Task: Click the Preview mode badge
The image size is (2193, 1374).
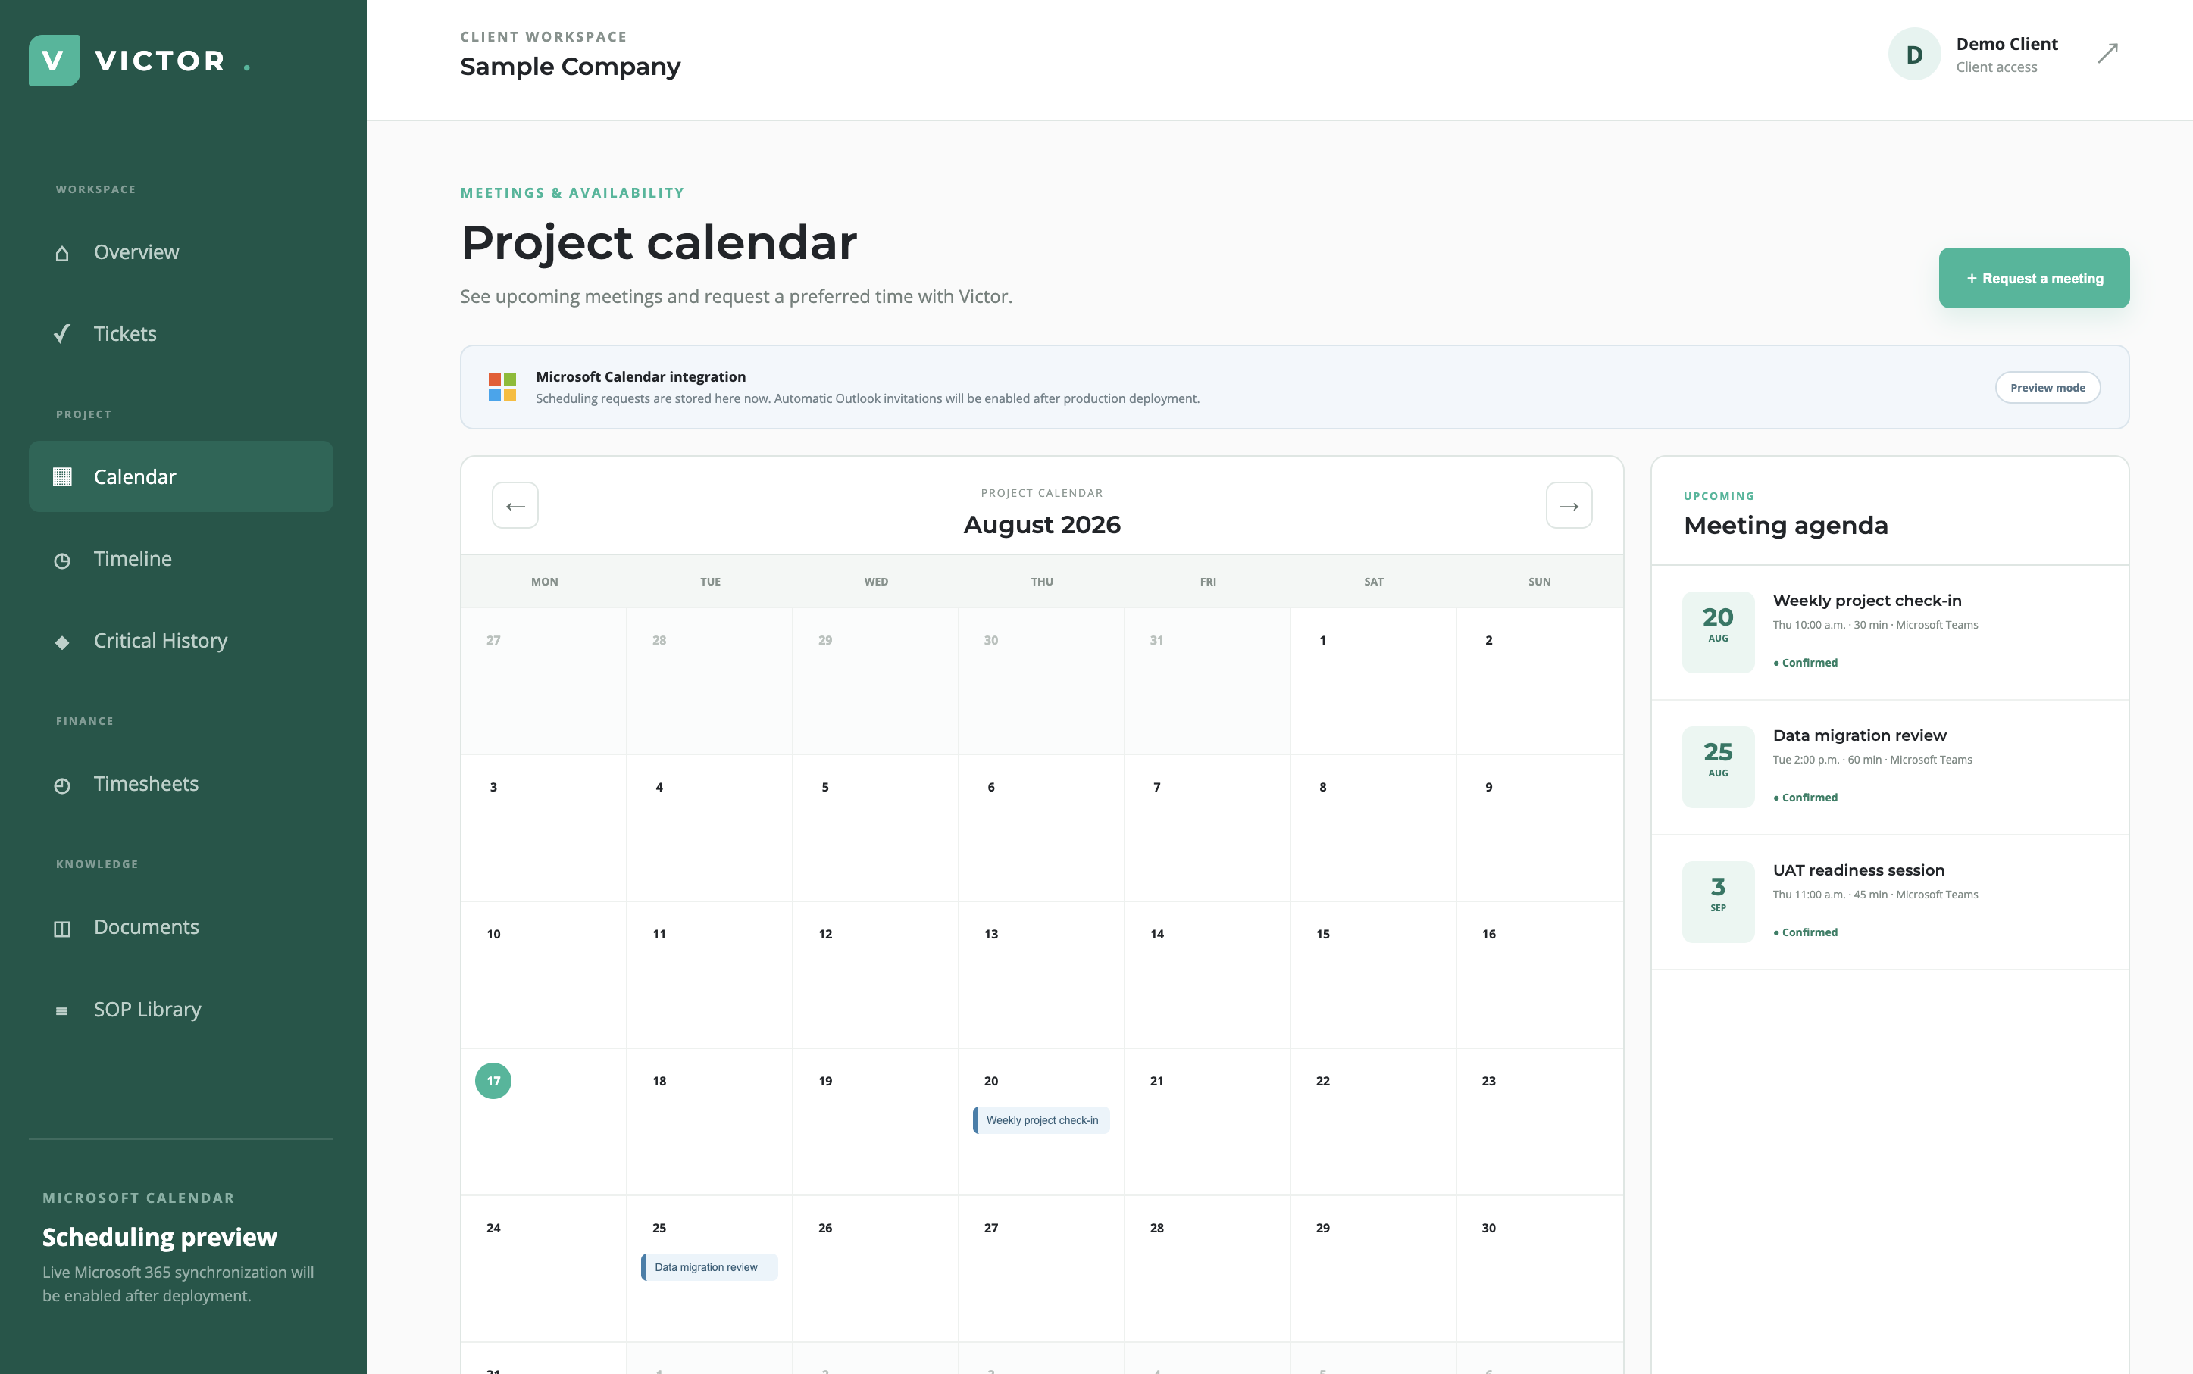Action: click(x=2048, y=387)
